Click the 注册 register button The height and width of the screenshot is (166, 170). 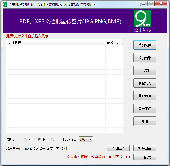click(145, 121)
